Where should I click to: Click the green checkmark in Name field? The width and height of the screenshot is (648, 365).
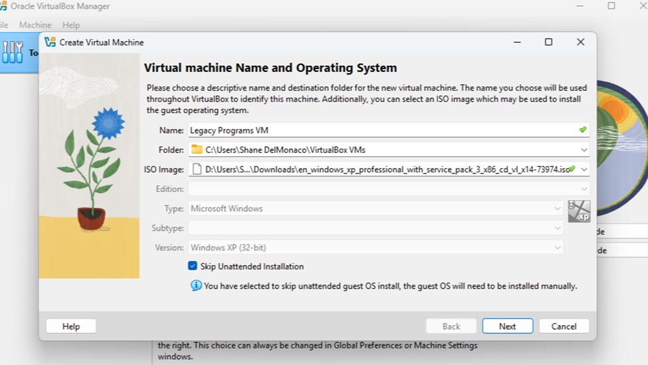click(582, 130)
